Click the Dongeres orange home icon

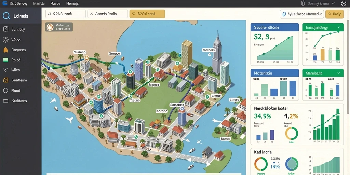point(5,50)
